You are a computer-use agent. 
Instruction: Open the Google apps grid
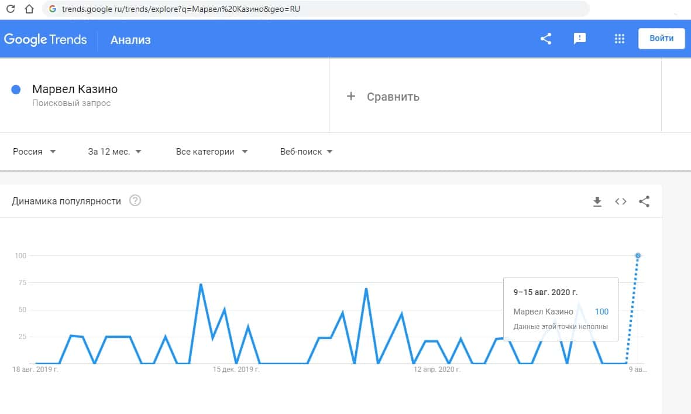(x=620, y=39)
